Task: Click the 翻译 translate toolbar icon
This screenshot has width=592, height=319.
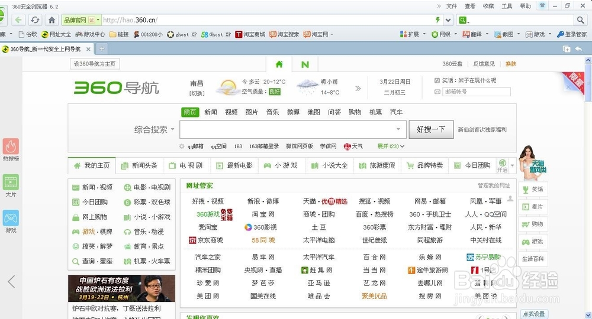Action: 472,34
